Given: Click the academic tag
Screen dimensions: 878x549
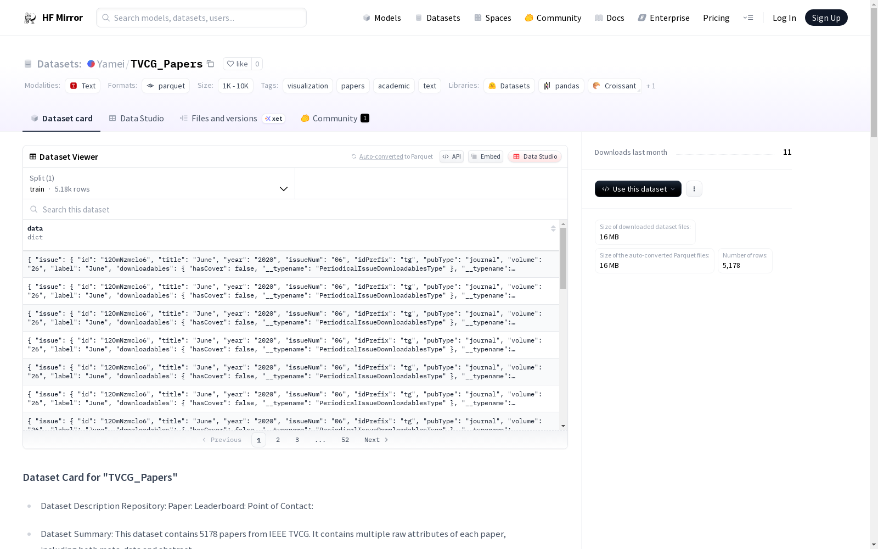Looking at the screenshot, I should [x=394, y=86].
